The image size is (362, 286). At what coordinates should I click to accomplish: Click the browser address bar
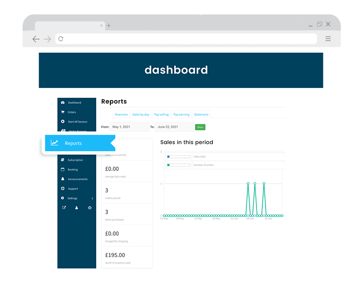(186, 39)
